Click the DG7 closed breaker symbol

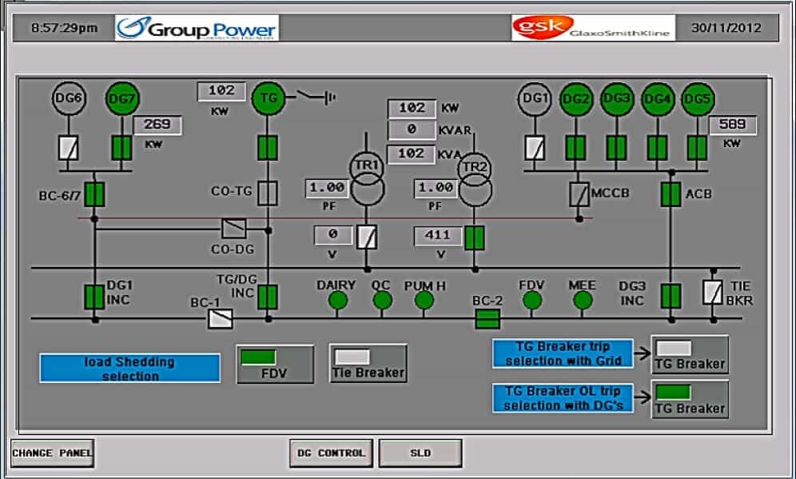tap(121, 147)
